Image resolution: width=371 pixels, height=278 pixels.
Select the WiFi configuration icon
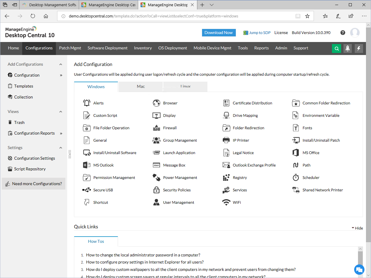[x=226, y=203]
